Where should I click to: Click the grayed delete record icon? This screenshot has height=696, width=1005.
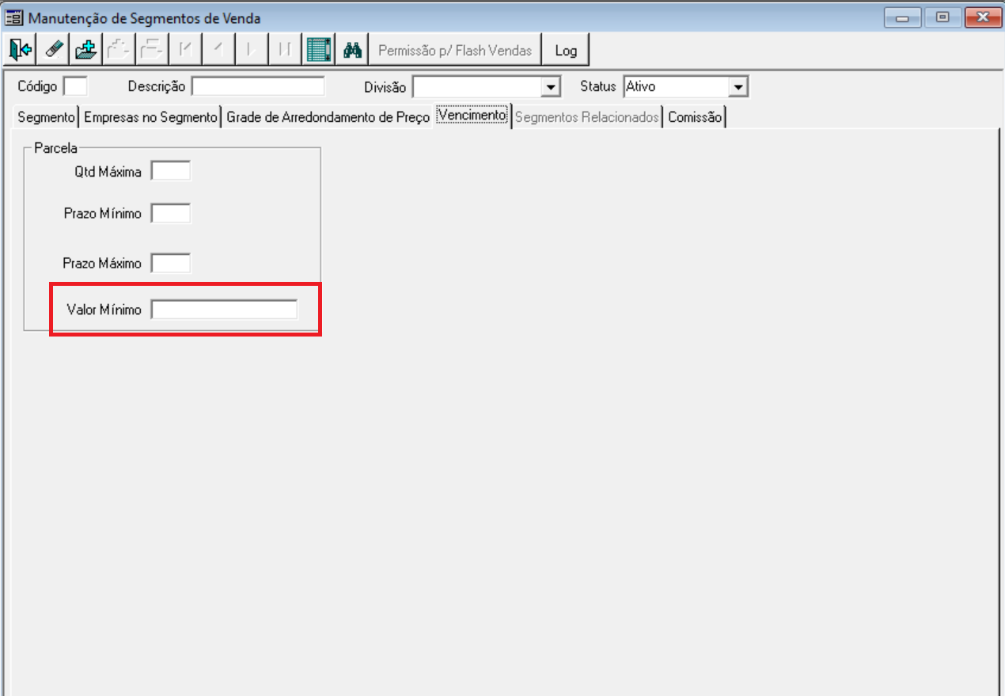tap(150, 50)
